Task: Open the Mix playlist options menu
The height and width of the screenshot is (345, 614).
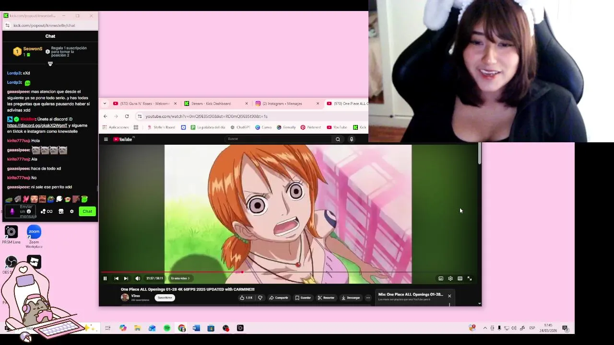Action: (x=449, y=304)
